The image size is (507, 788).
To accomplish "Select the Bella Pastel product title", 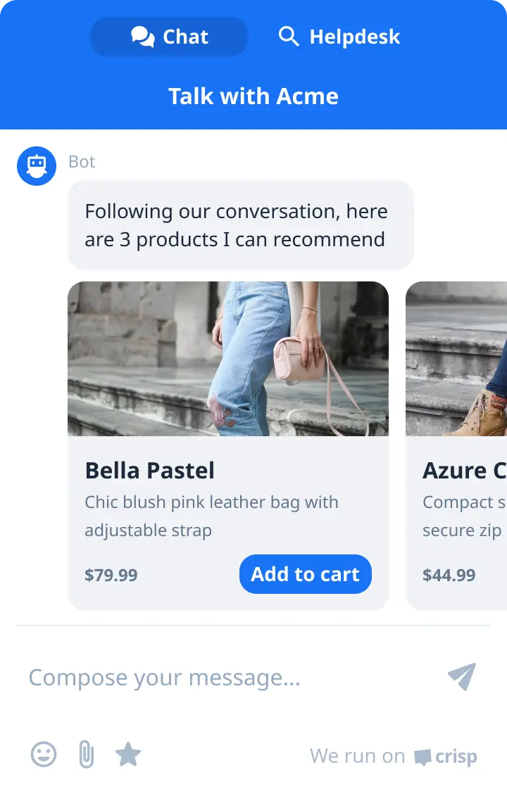I will (149, 470).
